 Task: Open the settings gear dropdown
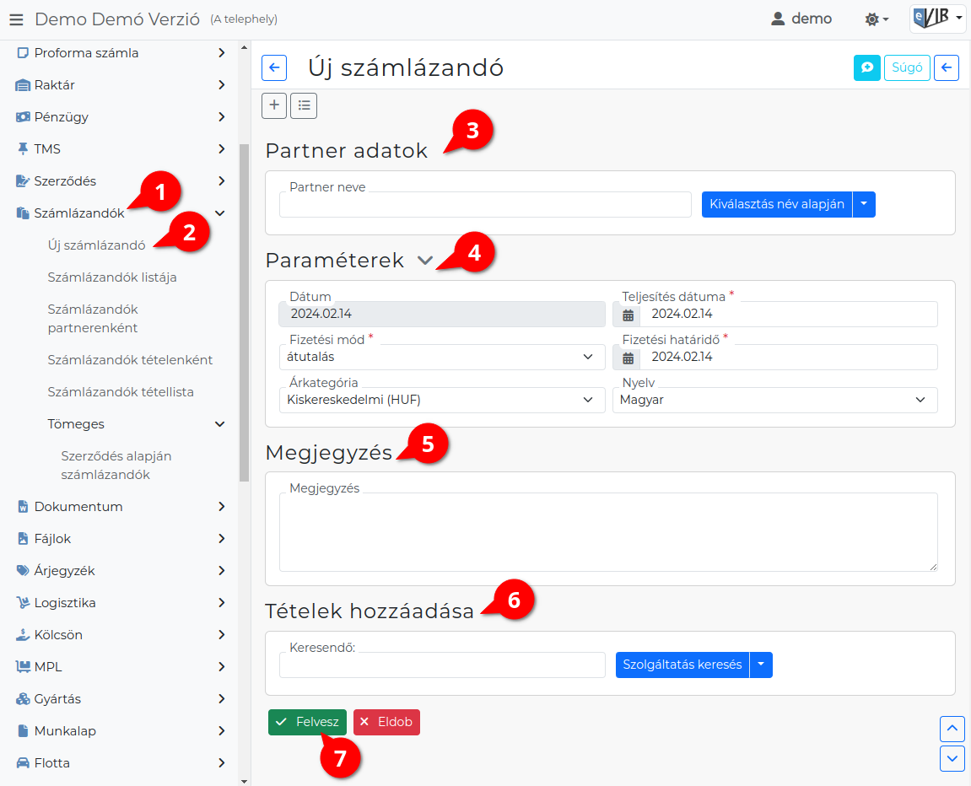coord(877,19)
